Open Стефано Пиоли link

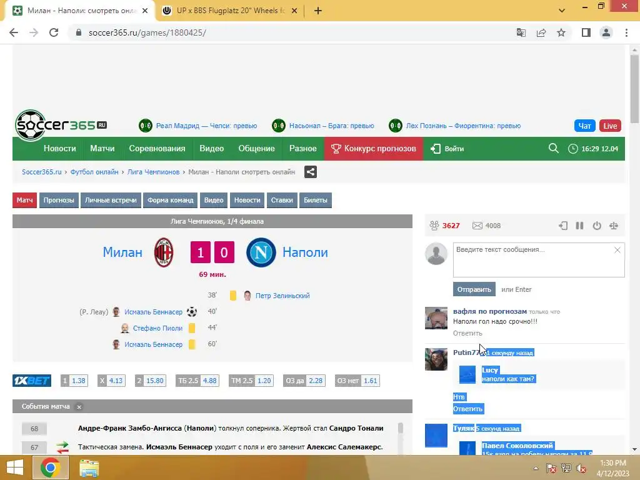coord(157,328)
